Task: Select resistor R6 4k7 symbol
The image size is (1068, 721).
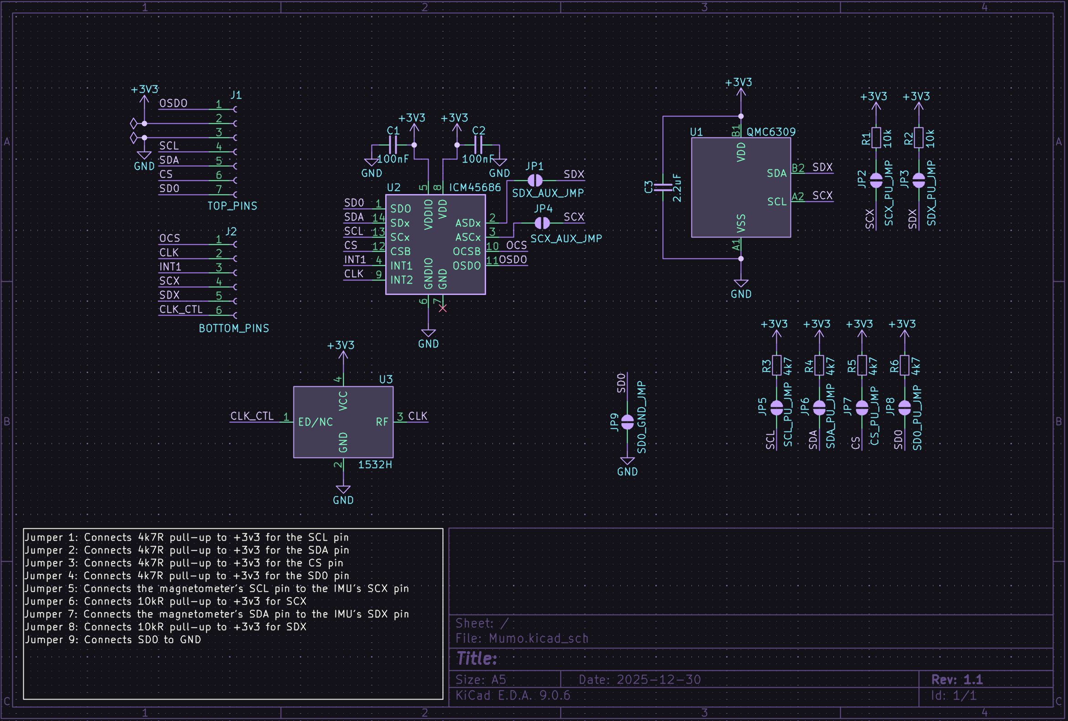Action: [x=904, y=366]
